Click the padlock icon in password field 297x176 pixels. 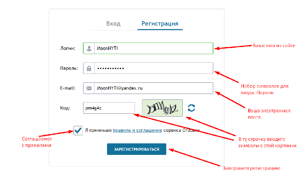pyautogui.click(x=89, y=68)
